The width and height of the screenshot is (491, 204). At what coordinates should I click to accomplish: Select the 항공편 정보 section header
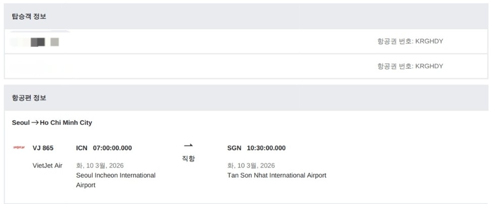coord(29,98)
